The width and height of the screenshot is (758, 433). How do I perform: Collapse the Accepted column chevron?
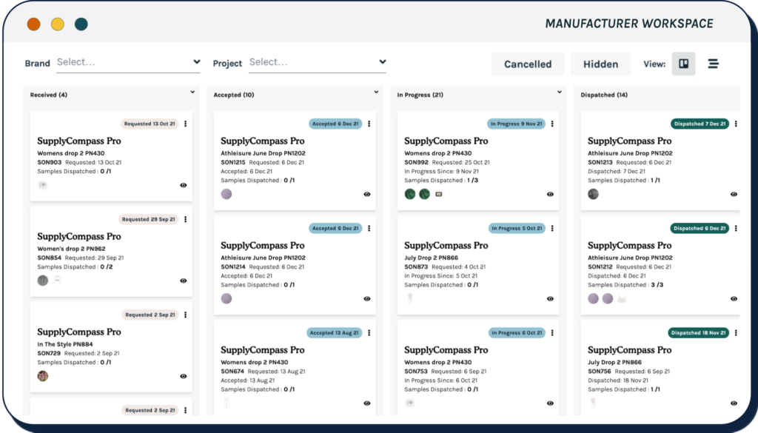click(376, 92)
